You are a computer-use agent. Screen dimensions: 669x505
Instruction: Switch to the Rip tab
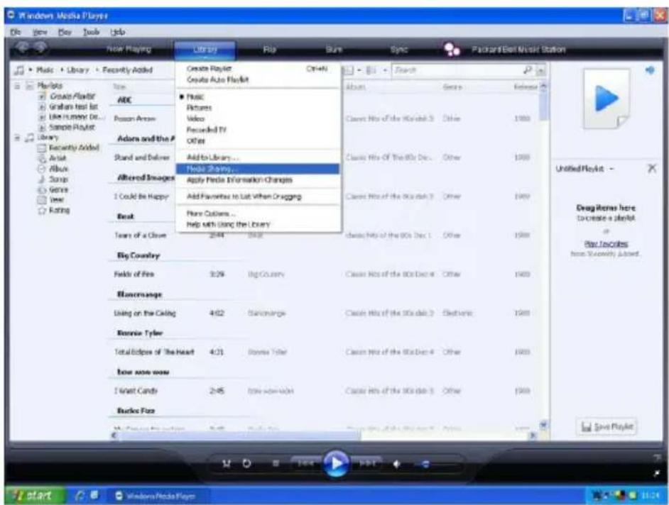[269, 50]
